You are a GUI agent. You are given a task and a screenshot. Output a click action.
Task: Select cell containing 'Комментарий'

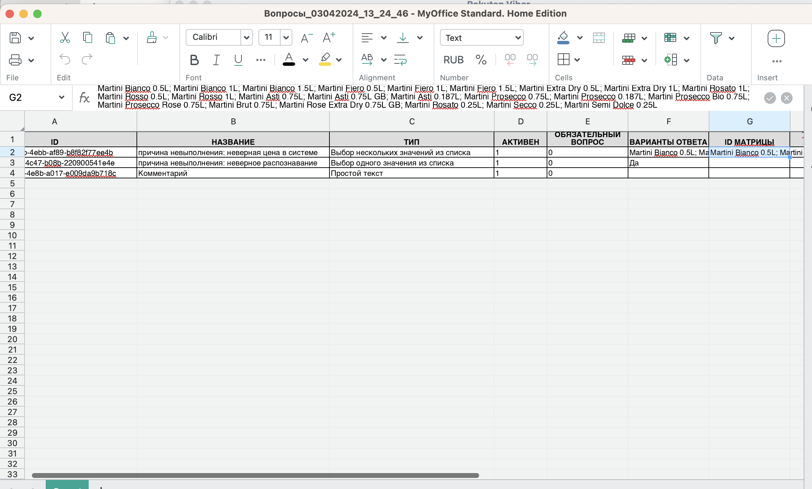233,173
